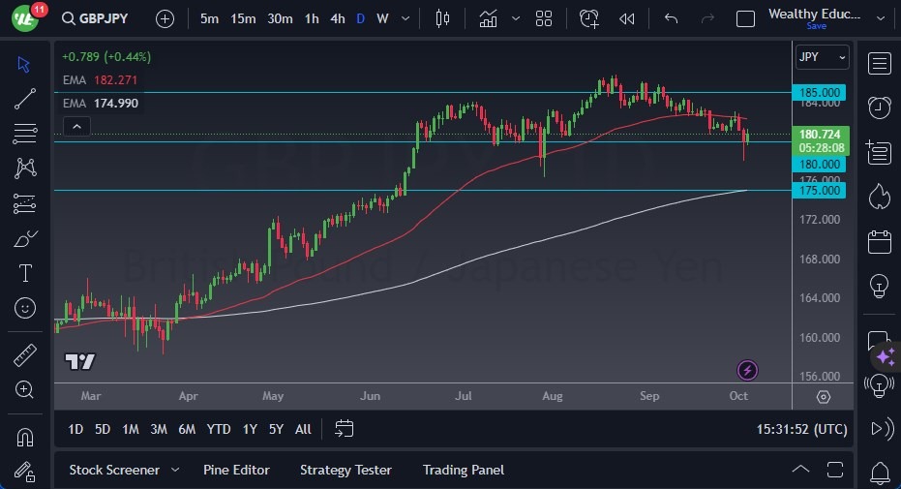Switch to the 4h timeframe
The width and height of the screenshot is (901, 489).
coord(337,18)
